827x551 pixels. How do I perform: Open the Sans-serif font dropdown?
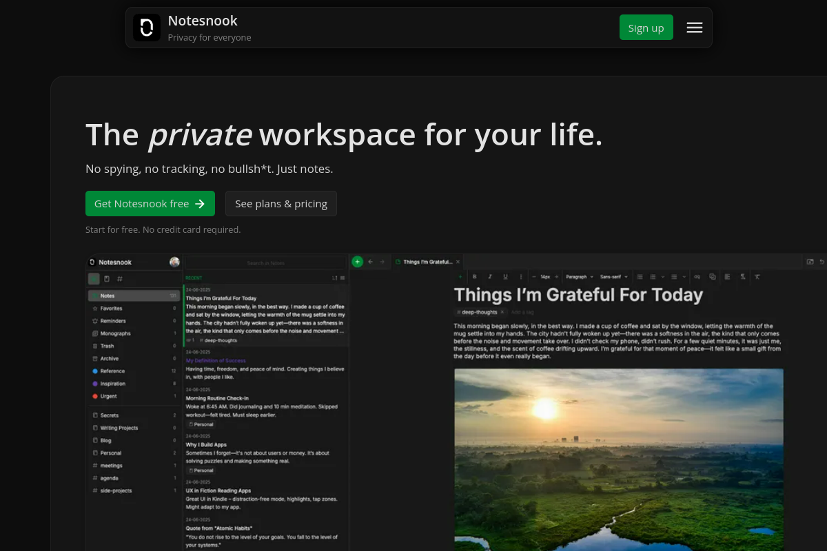tap(614, 277)
